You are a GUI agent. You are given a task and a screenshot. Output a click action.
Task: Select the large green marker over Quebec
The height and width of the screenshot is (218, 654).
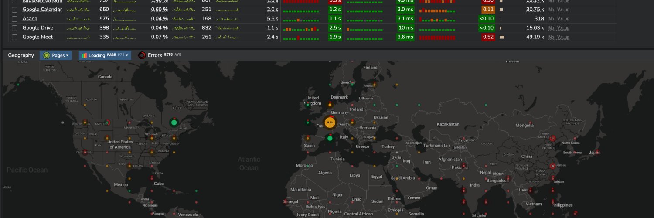(174, 123)
